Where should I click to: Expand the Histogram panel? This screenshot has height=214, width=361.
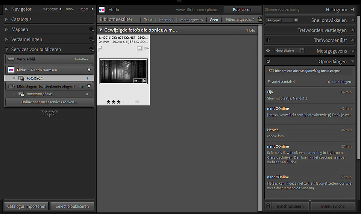tap(352, 9)
